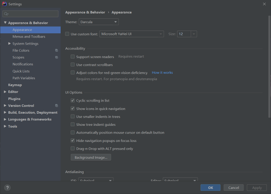Enable Show tree indent guides

[73, 124]
